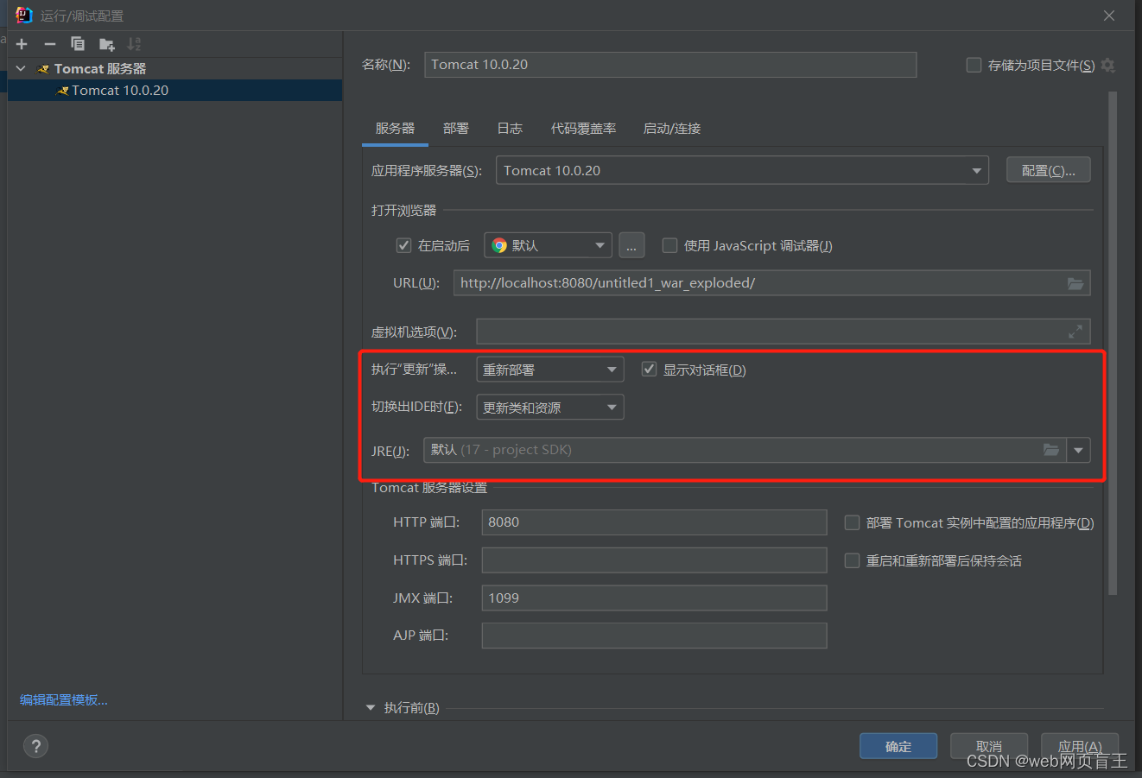This screenshot has height=778, width=1142.
Task: Enable 重启和重新部署后保持会话 checkbox
Action: click(x=852, y=560)
